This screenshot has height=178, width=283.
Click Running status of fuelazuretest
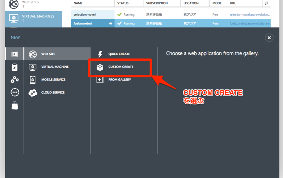point(129,23)
